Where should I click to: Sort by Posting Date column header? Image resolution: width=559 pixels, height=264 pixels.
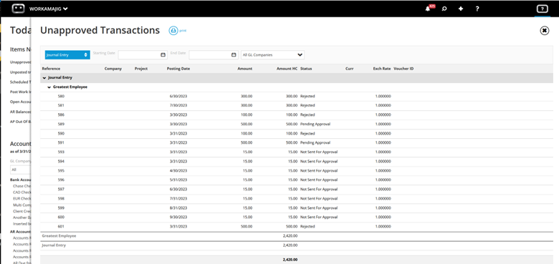click(x=178, y=69)
